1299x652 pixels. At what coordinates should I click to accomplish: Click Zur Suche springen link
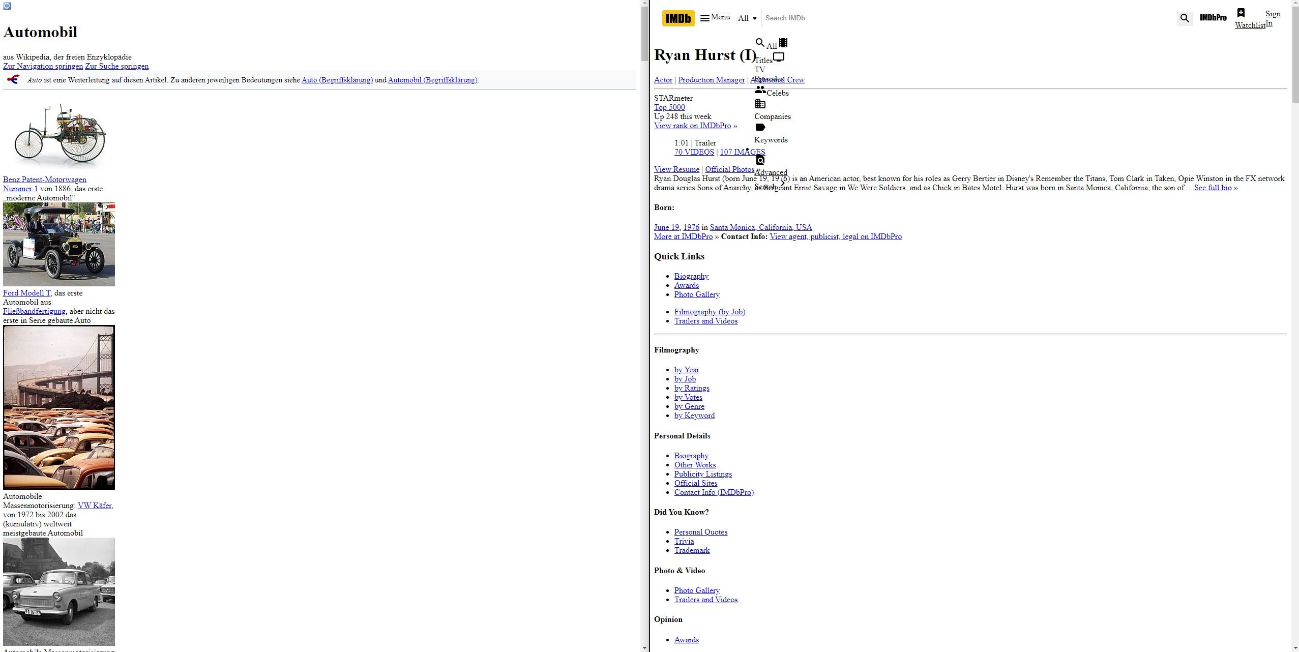coord(117,66)
